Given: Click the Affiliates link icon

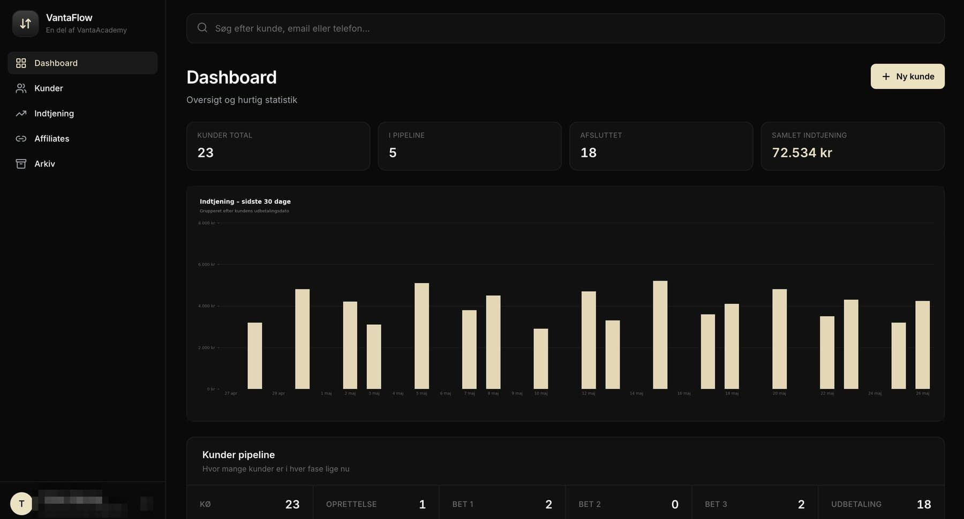Looking at the screenshot, I should [x=21, y=139].
